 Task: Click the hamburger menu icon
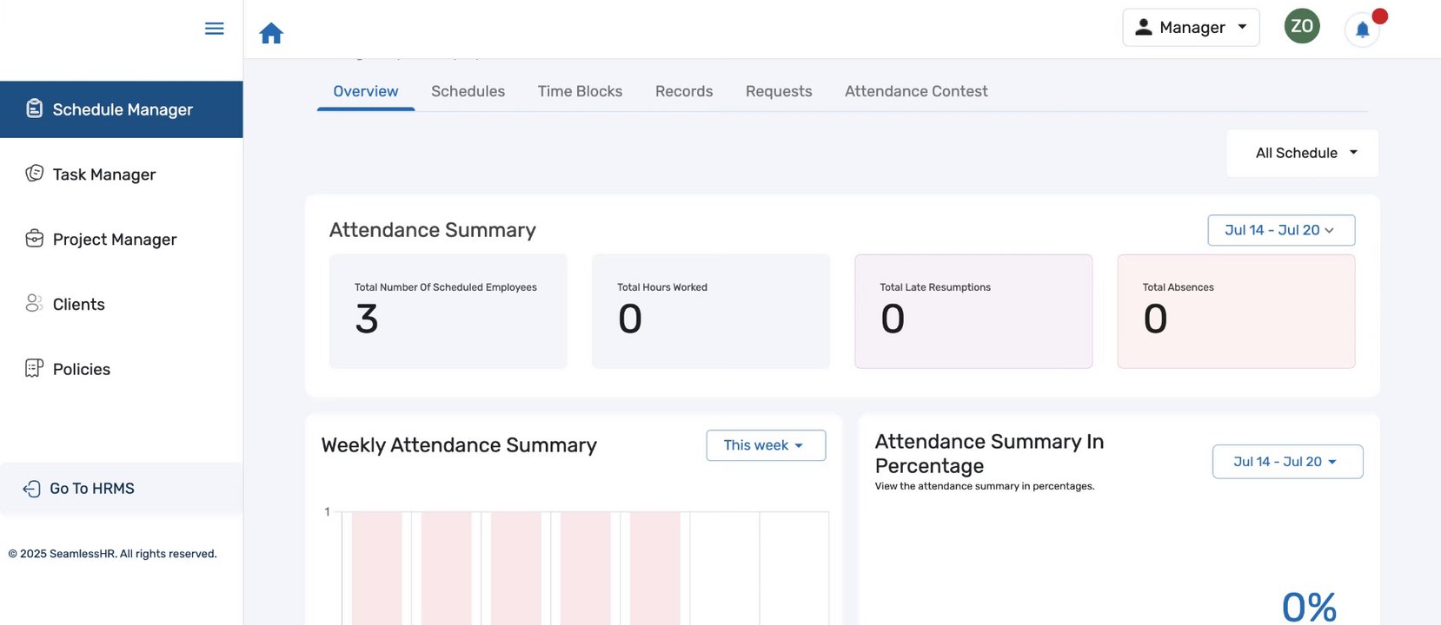point(214,29)
